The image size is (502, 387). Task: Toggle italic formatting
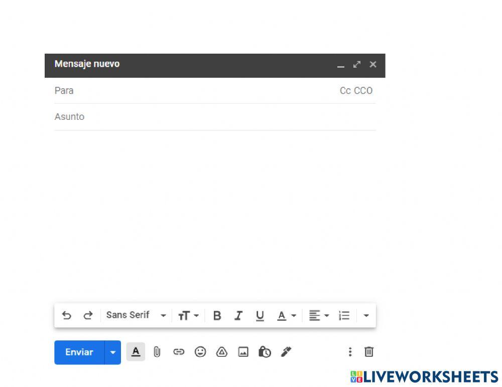(x=238, y=315)
